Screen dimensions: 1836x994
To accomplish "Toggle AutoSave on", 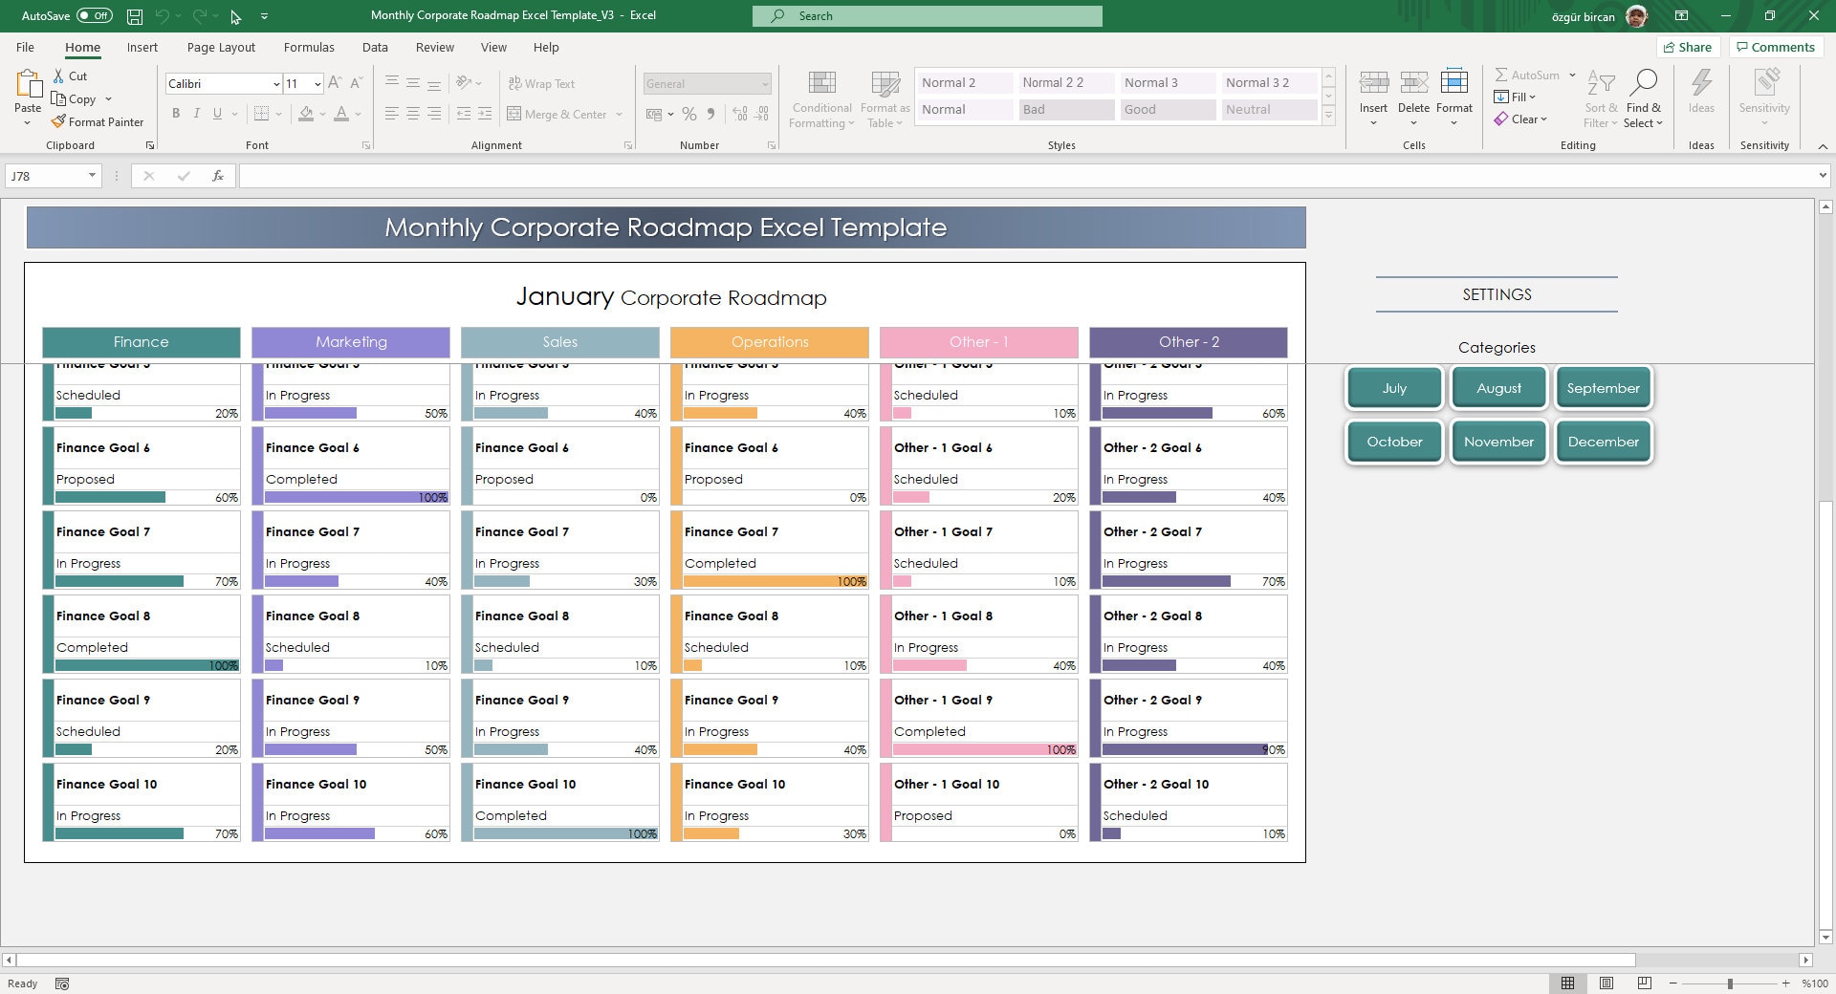I will 93,15.
